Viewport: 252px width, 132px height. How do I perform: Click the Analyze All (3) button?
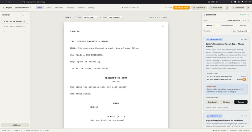click(199, 7)
